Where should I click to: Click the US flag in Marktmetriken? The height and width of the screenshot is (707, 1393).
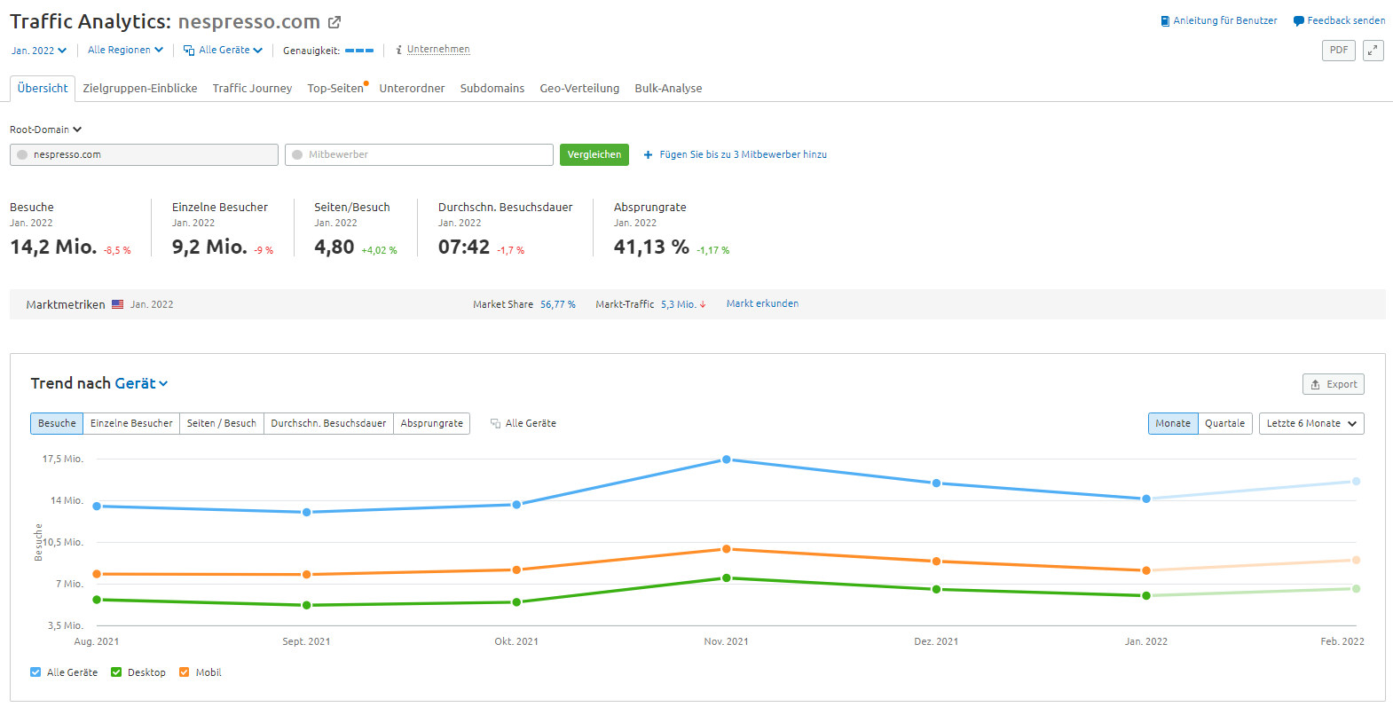[118, 304]
